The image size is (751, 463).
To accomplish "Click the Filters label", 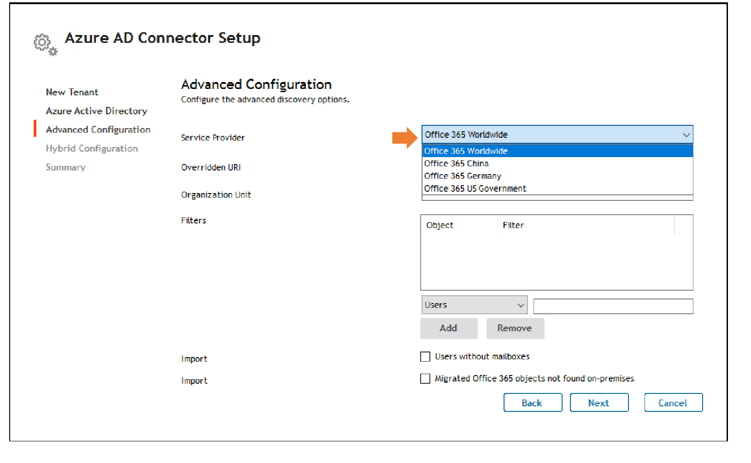I will pos(194,221).
